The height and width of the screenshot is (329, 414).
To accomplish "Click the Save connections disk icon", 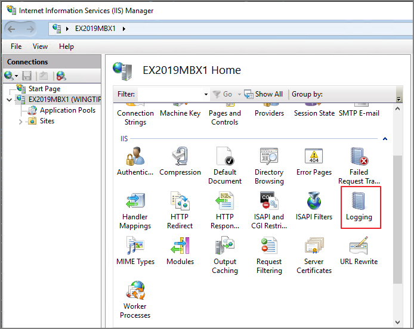I will [x=27, y=76].
